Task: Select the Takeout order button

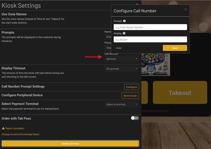Action: pyautogui.click(x=180, y=92)
